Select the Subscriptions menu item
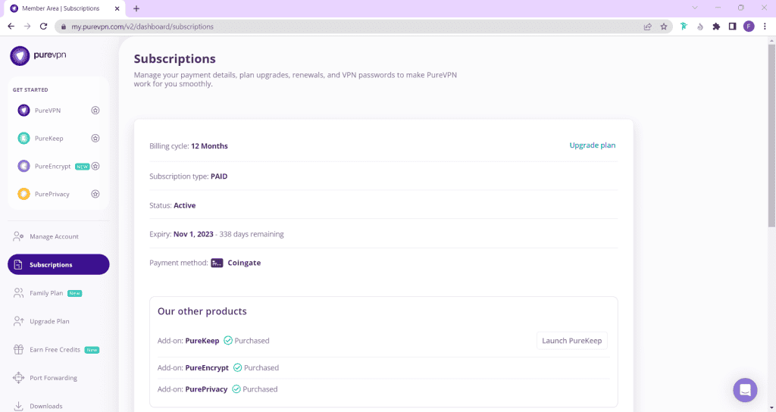This screenshot has width=776, height=412. click(58, 264)
